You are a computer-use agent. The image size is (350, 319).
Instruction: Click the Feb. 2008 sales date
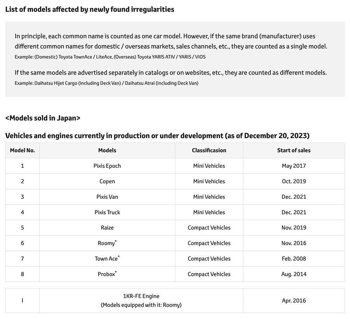pyautogui.click(x=294, y=259)
